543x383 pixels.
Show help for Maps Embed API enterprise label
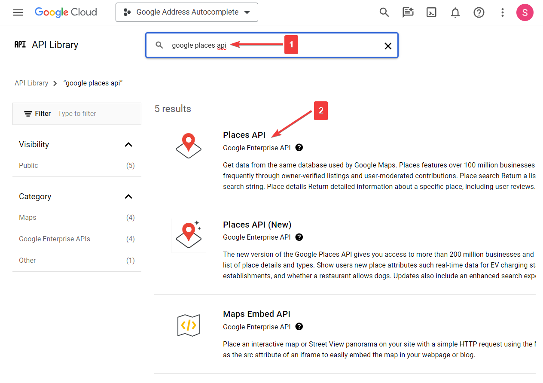click(x=299, y=327)
